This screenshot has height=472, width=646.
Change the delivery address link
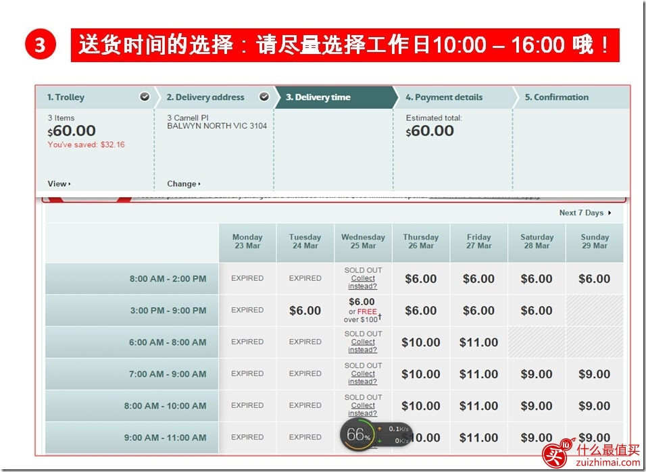click(x=184, y=184)
